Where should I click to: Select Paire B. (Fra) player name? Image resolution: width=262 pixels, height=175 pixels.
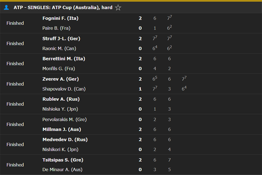pyautogui.click(x=56, y=28)
